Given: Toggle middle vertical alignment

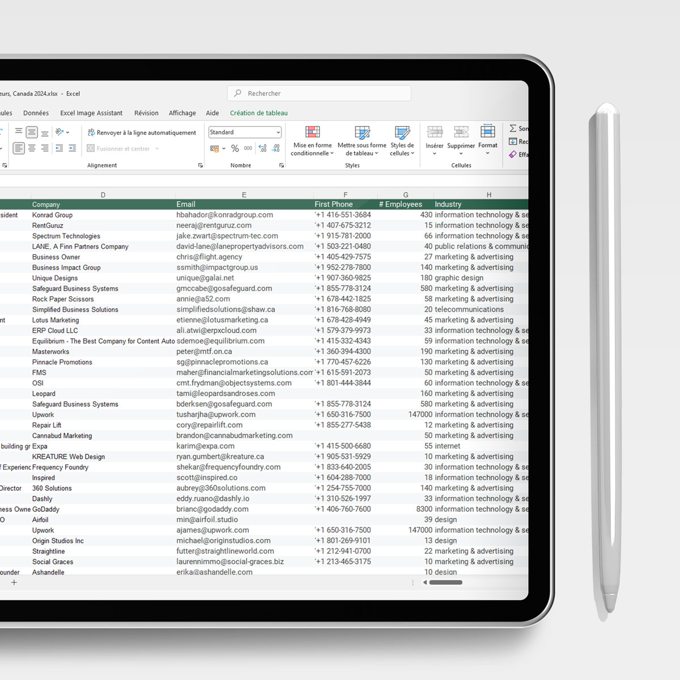Looking at the screenshot, I should pos(32,133).
